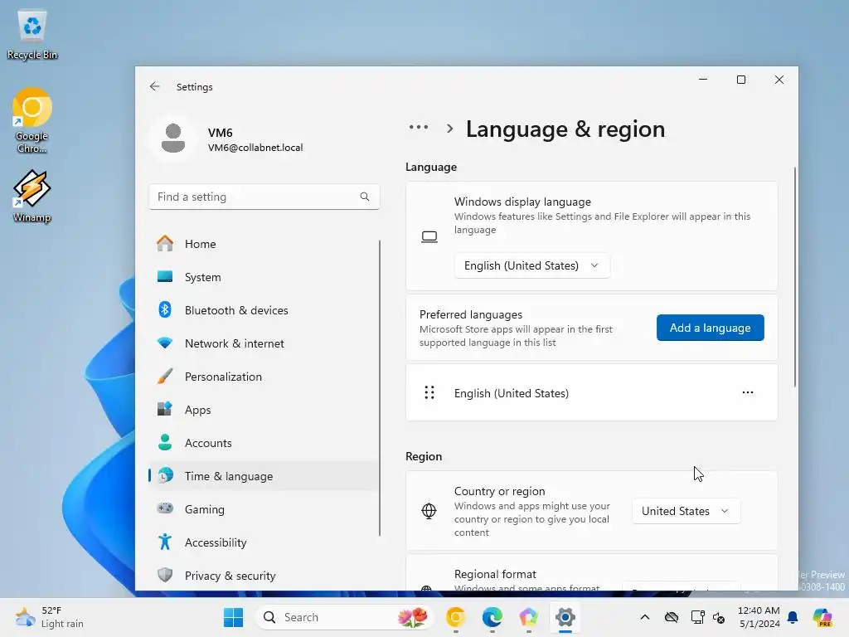The image size is (849, 637).
Task: Open the VM6 user account avatar
Action: coord(173,139)
